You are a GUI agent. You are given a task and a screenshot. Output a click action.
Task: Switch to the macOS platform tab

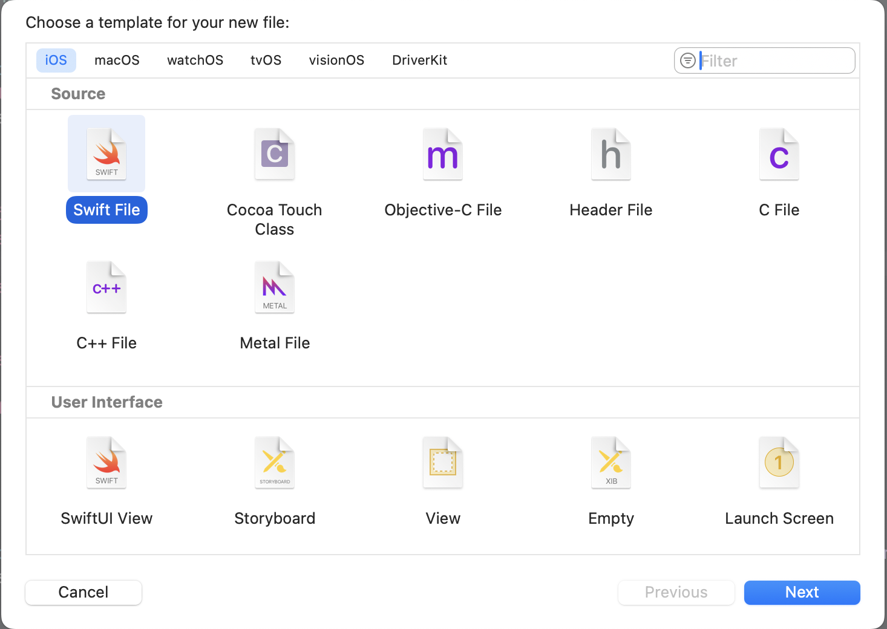[x=117, y=60]
